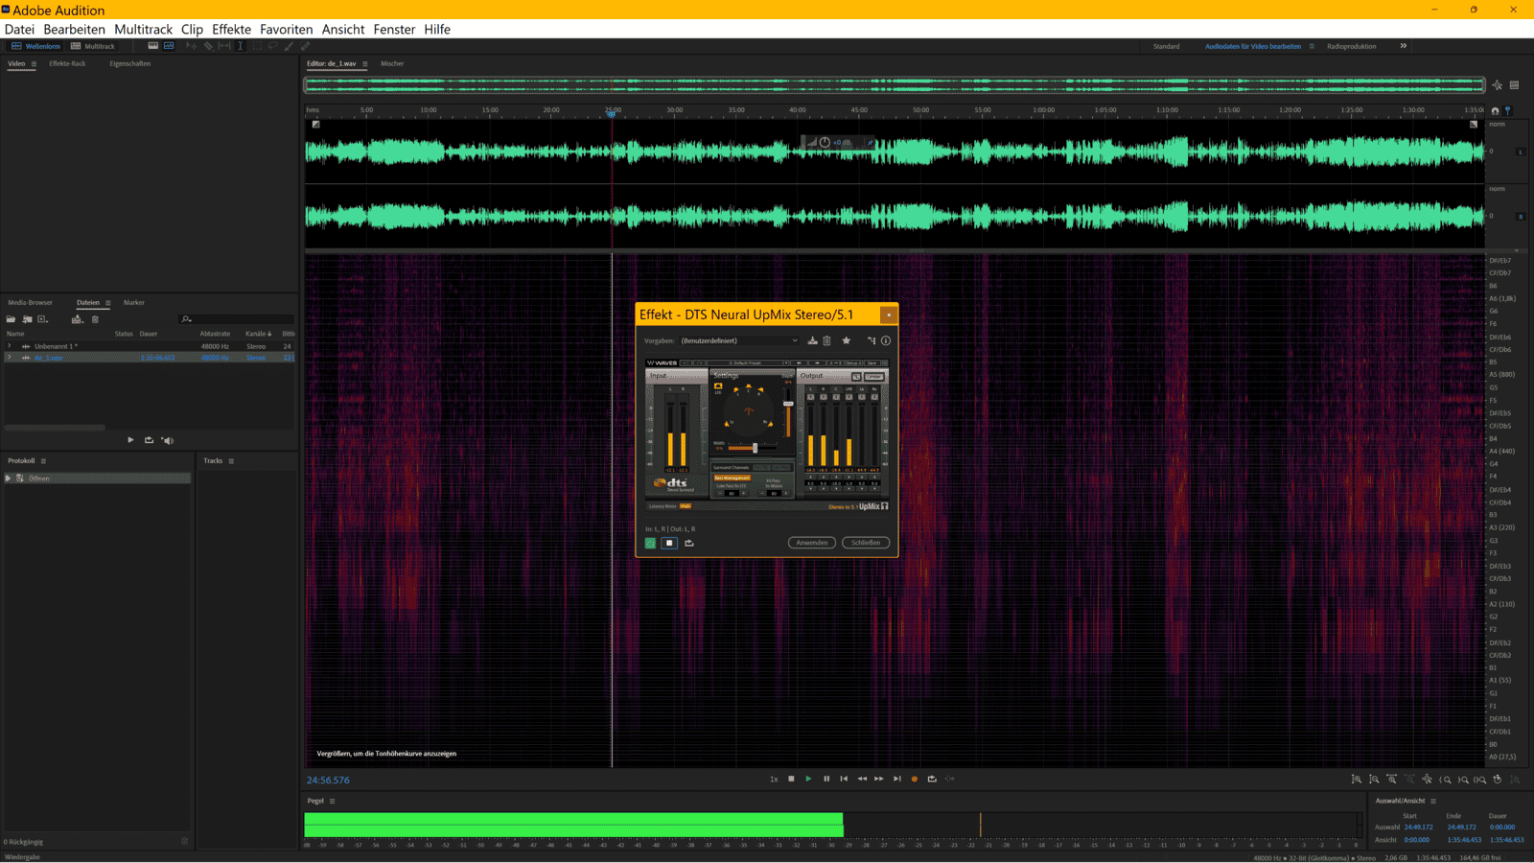Image resolution: width=1534 pixels, height=863 pixels.
Task: Open the Mischer tab
Action: tap(392, 63)
